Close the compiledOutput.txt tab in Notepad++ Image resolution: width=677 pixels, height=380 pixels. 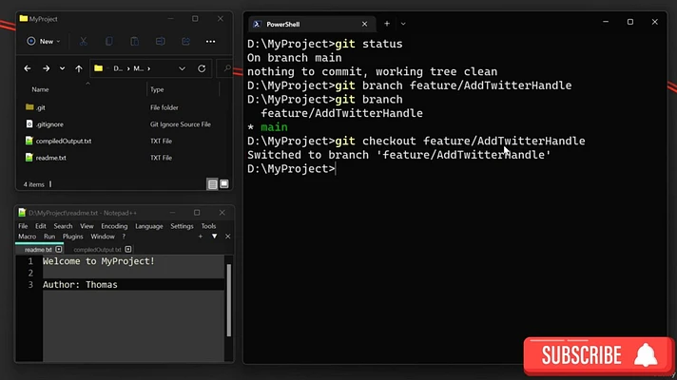pyautogui.click(x=128, y=249)
